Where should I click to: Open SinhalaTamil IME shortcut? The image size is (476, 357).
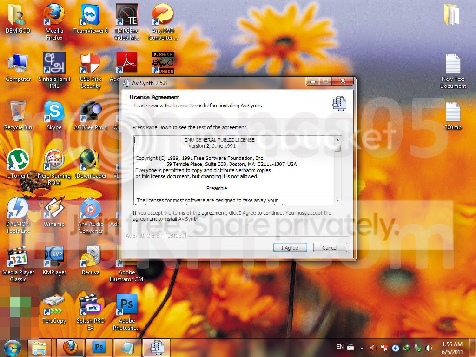(x=54, y=70)
